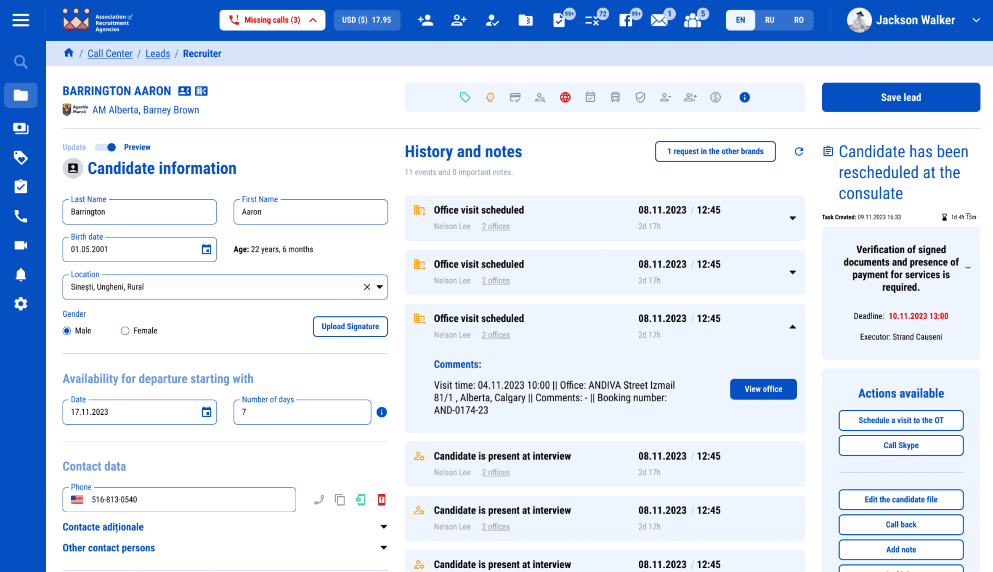Open 1 request in the other brands
The width and height of the screenshot is (993, 572).
[715, 151]
